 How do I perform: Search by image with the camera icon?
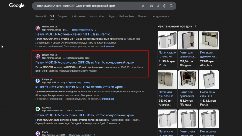click(x=165, y=6)
